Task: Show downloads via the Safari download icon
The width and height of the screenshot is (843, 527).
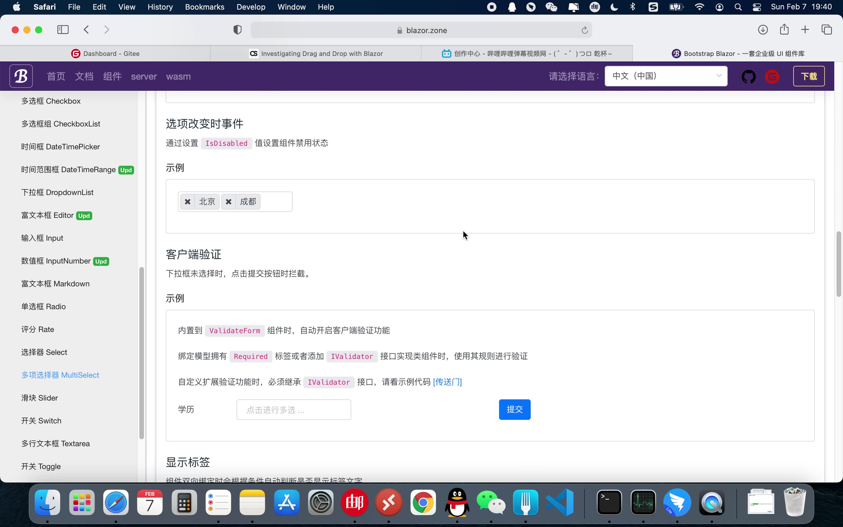Action: (x=763, y=30)
